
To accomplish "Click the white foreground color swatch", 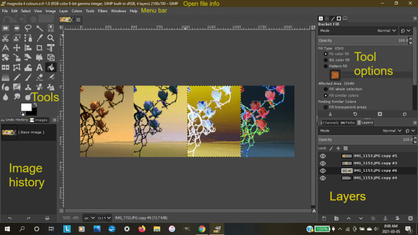I will click(x=26, y=107).
